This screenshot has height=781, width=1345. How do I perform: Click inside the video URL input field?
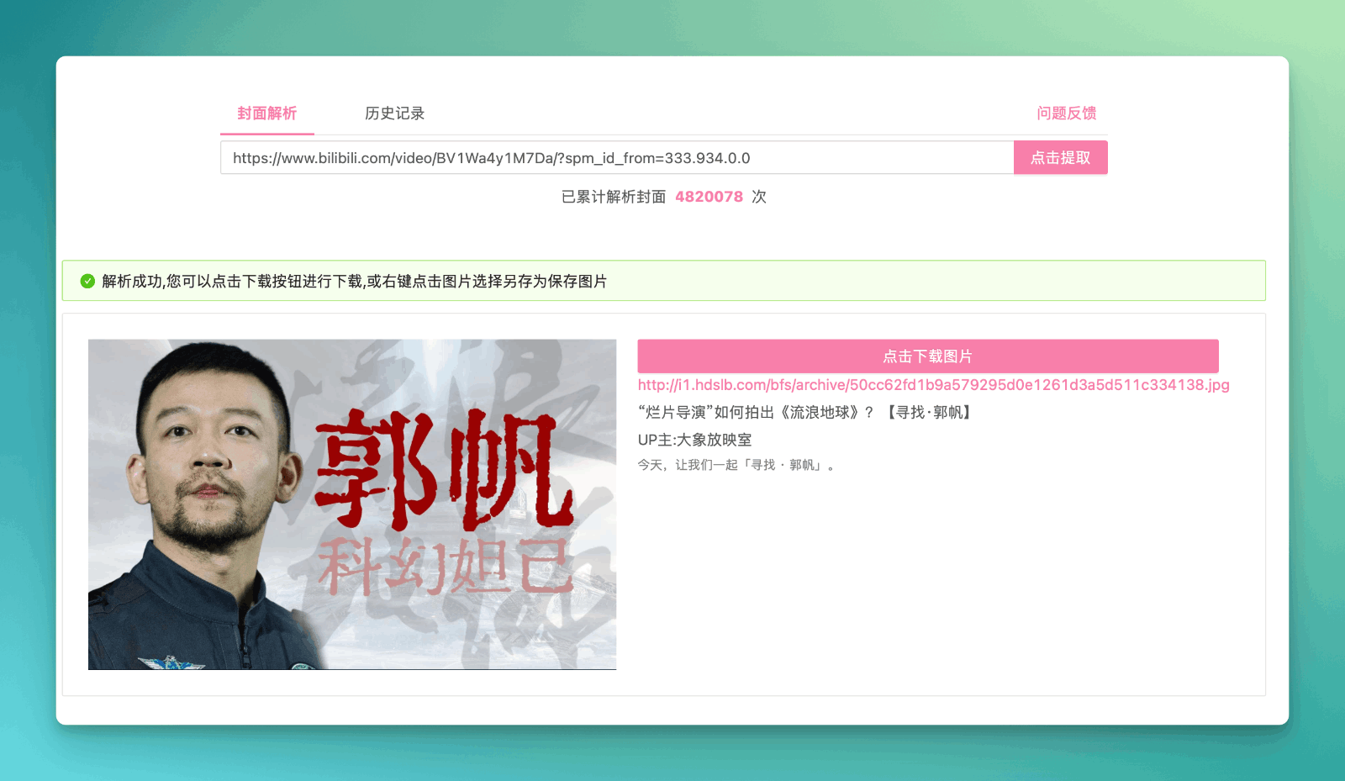tap(588, 157)
